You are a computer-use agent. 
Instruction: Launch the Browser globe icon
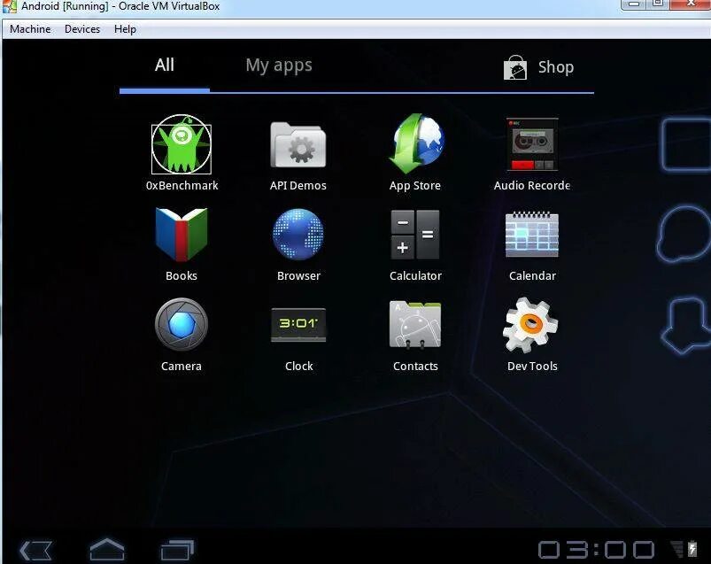coord(298,234)
